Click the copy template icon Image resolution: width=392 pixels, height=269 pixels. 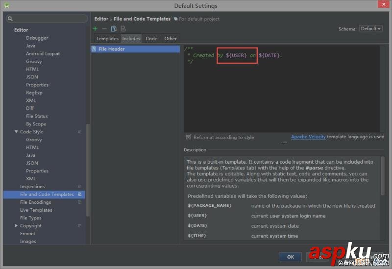click(x=114, y=29)
